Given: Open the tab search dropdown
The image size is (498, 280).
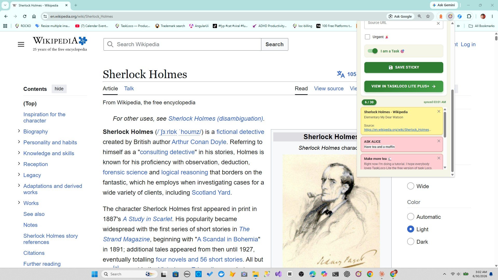Looking at the screenshot, I should pyautogui.click(x=5, y=5).
